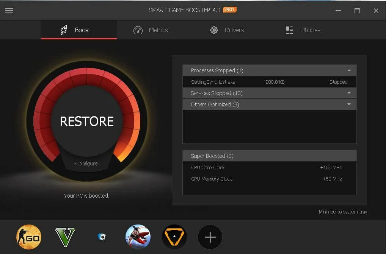Open Configure below the Restore dial
This screenshot has width=386, height=254.
[86, 164]
